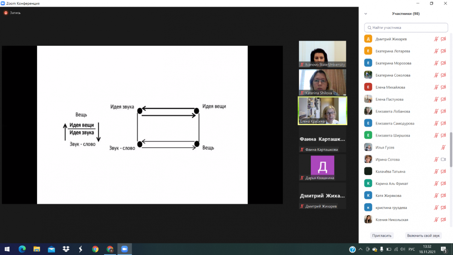Click Елена Михайлова's muted microphone icon
The height and width of the screenshot is (255, 453).
[436, 87]
